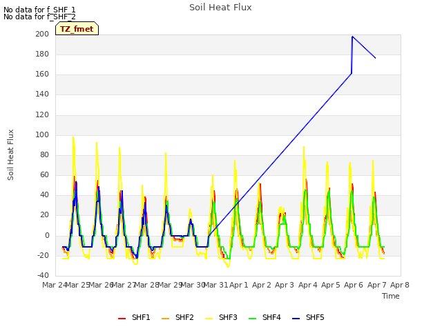Click the 120 y-axis tick label

tap(42, 115)
